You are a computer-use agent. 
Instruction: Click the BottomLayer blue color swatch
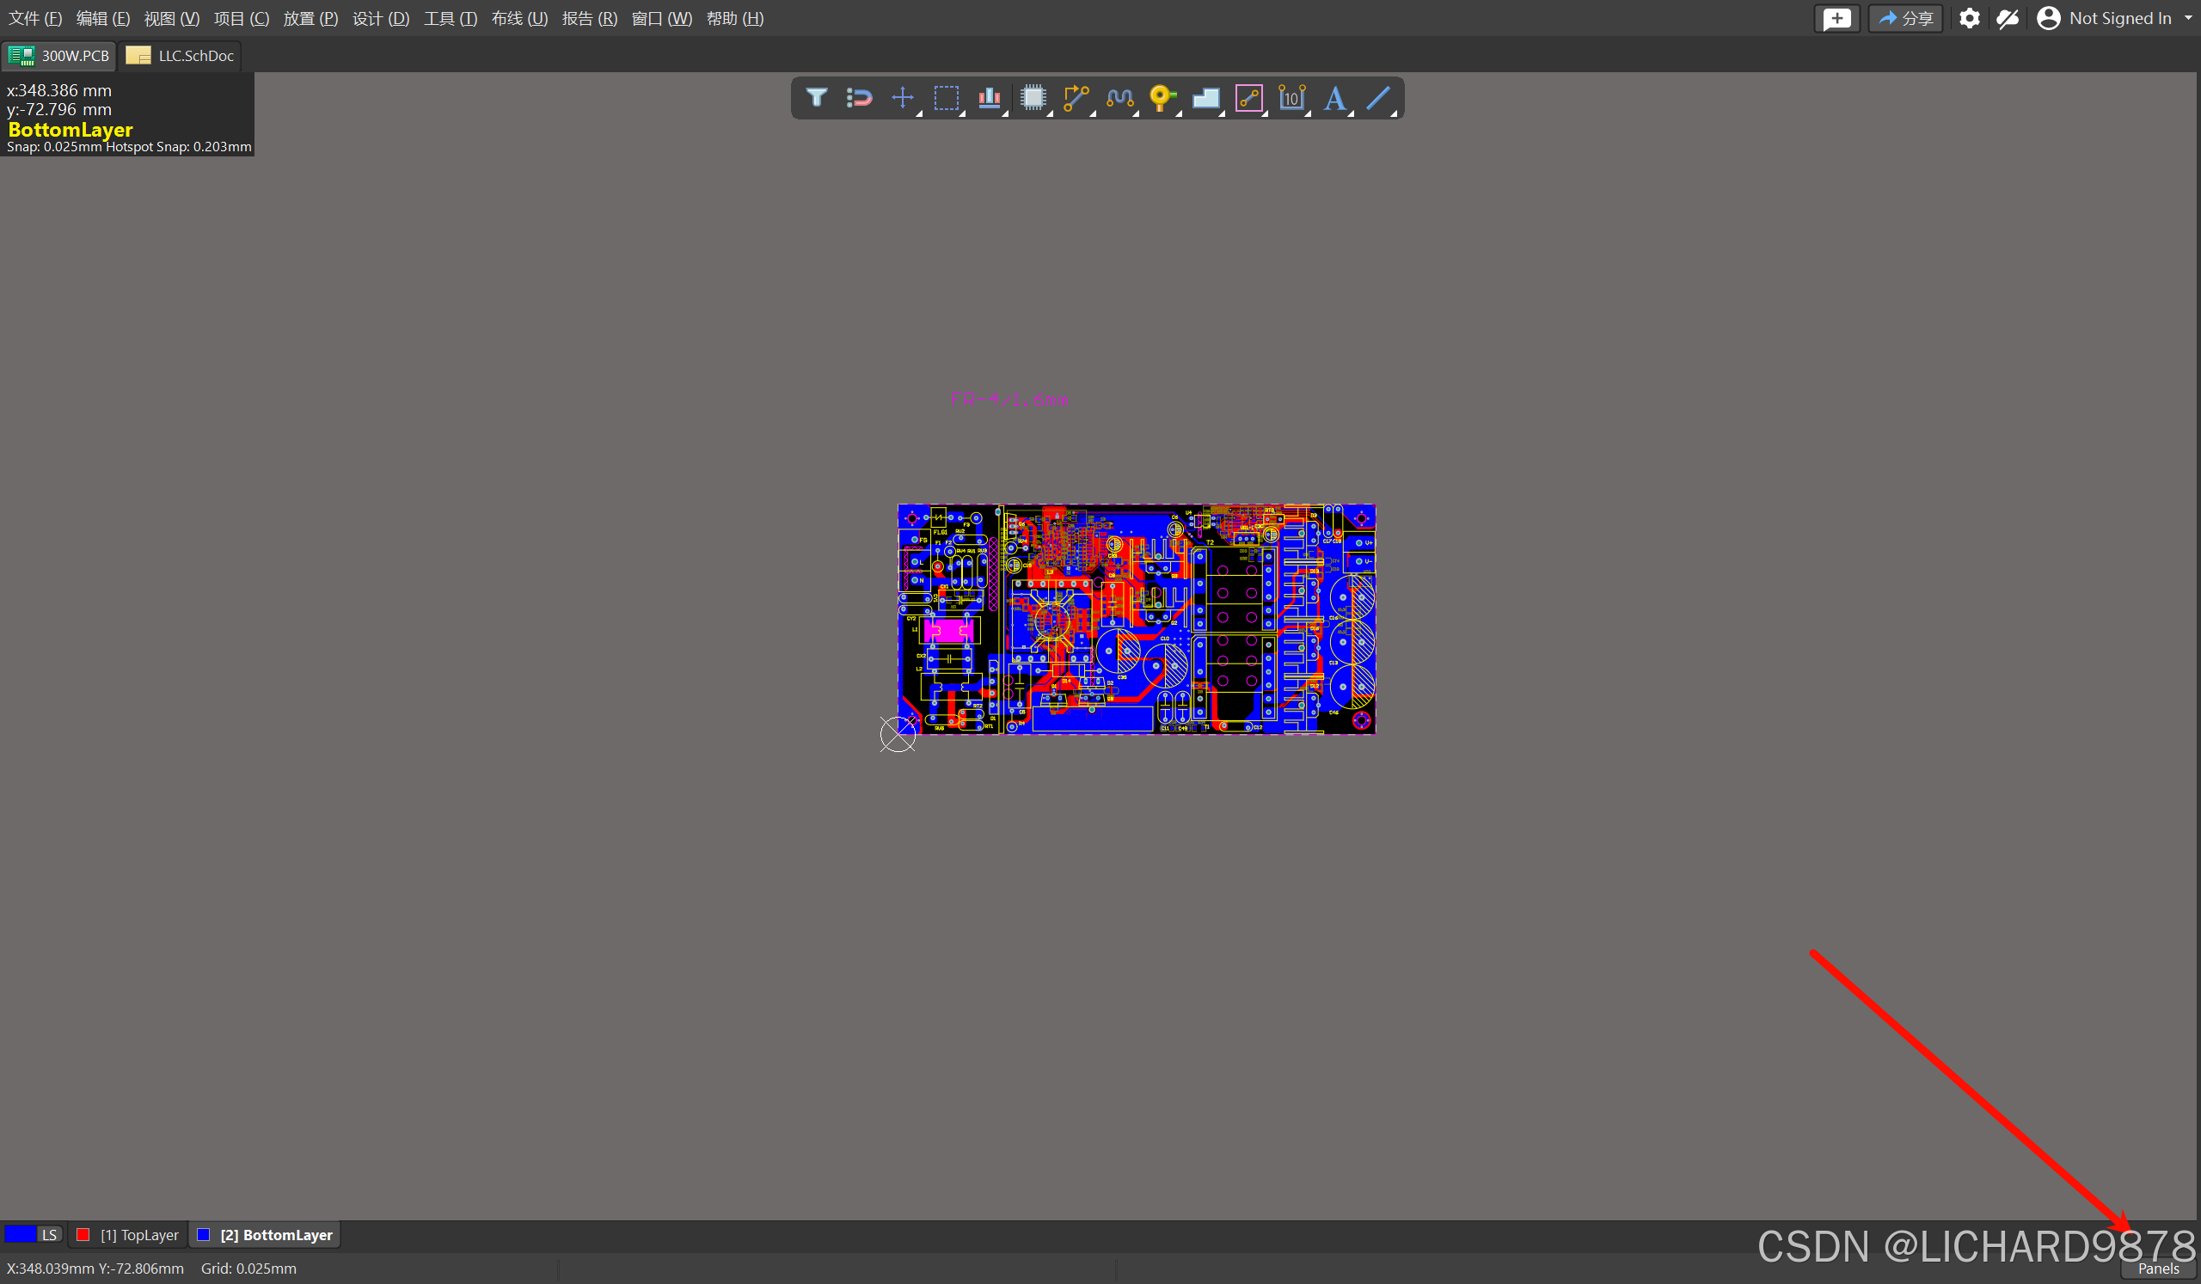204,1235
